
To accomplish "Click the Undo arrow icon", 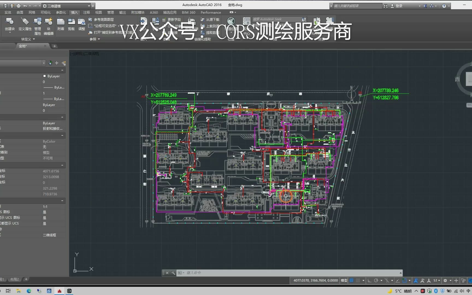I will click(x=25, y=6).
